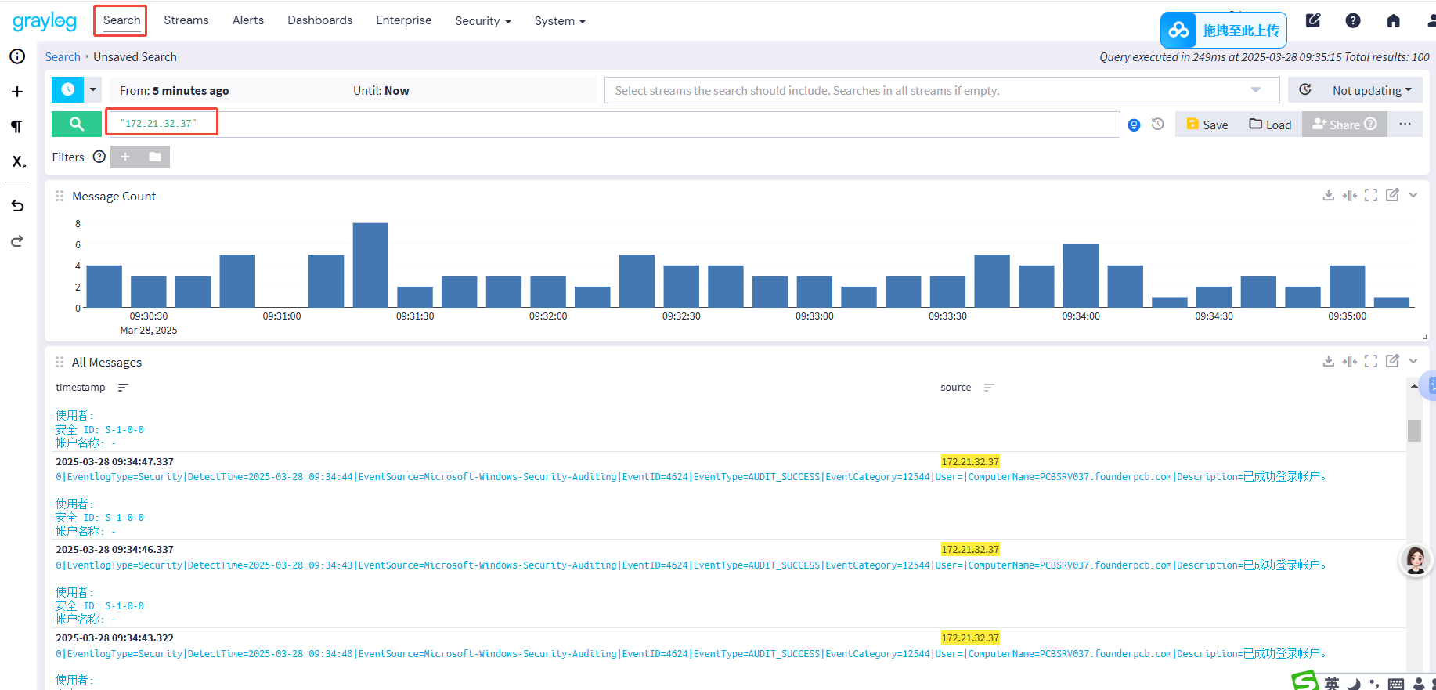Click the Share button
This screenshot has height=690, width=1436.
tap(1344, 124)
